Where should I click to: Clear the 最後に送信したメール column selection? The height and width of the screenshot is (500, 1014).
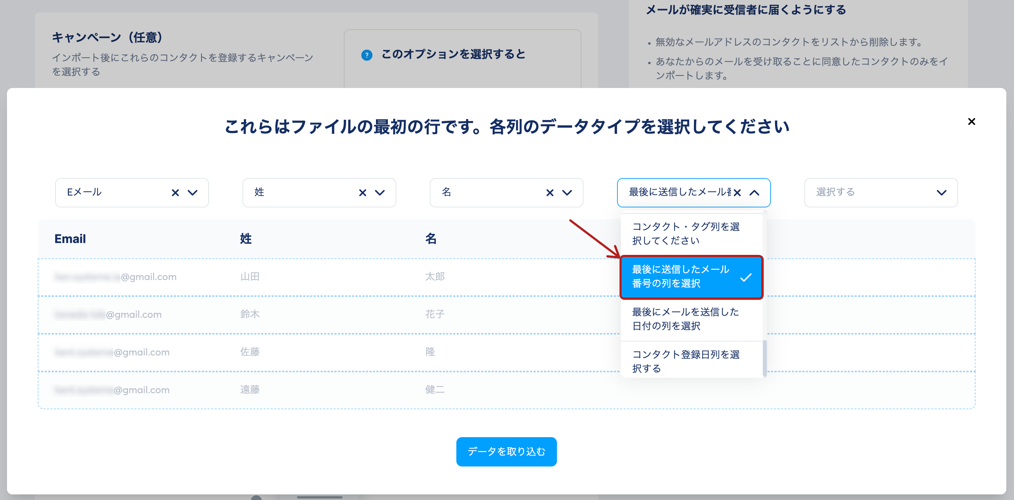[737, 193]
